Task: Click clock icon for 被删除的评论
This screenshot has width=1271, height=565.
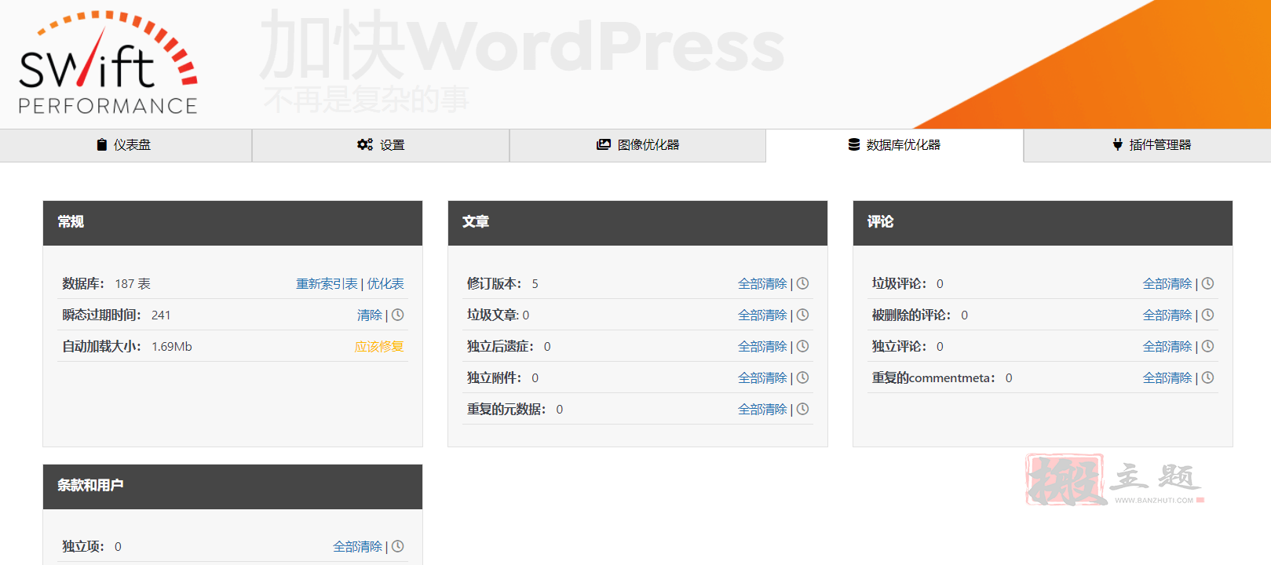Action: point(1207,315)
